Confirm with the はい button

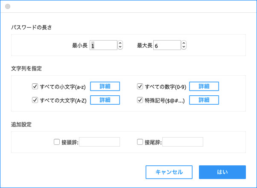click(222, 172)
